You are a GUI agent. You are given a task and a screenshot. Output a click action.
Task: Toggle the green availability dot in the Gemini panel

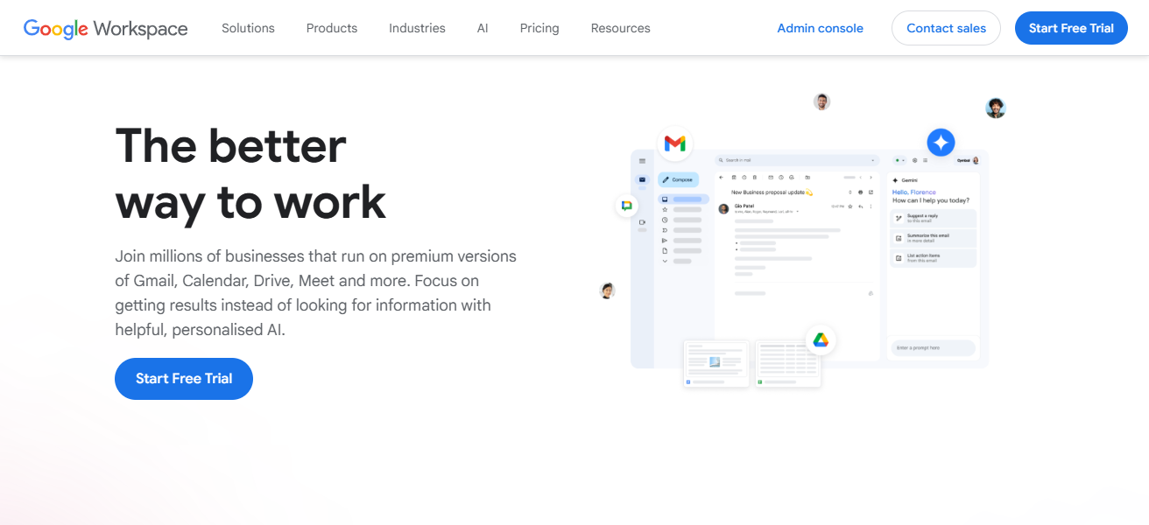pyautogui.click(x=897, y=160)
